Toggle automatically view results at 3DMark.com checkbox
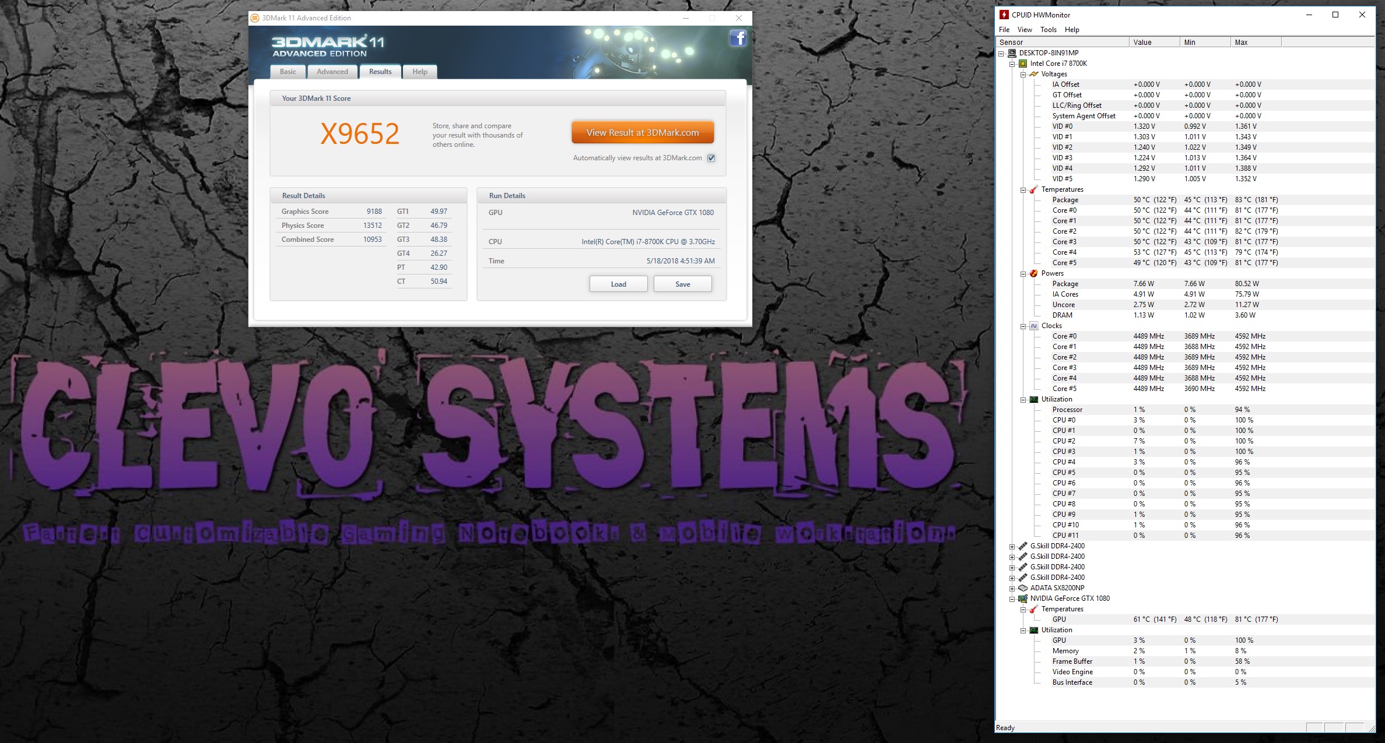This screenshot has width=1385, height=743. coord(711,158)
